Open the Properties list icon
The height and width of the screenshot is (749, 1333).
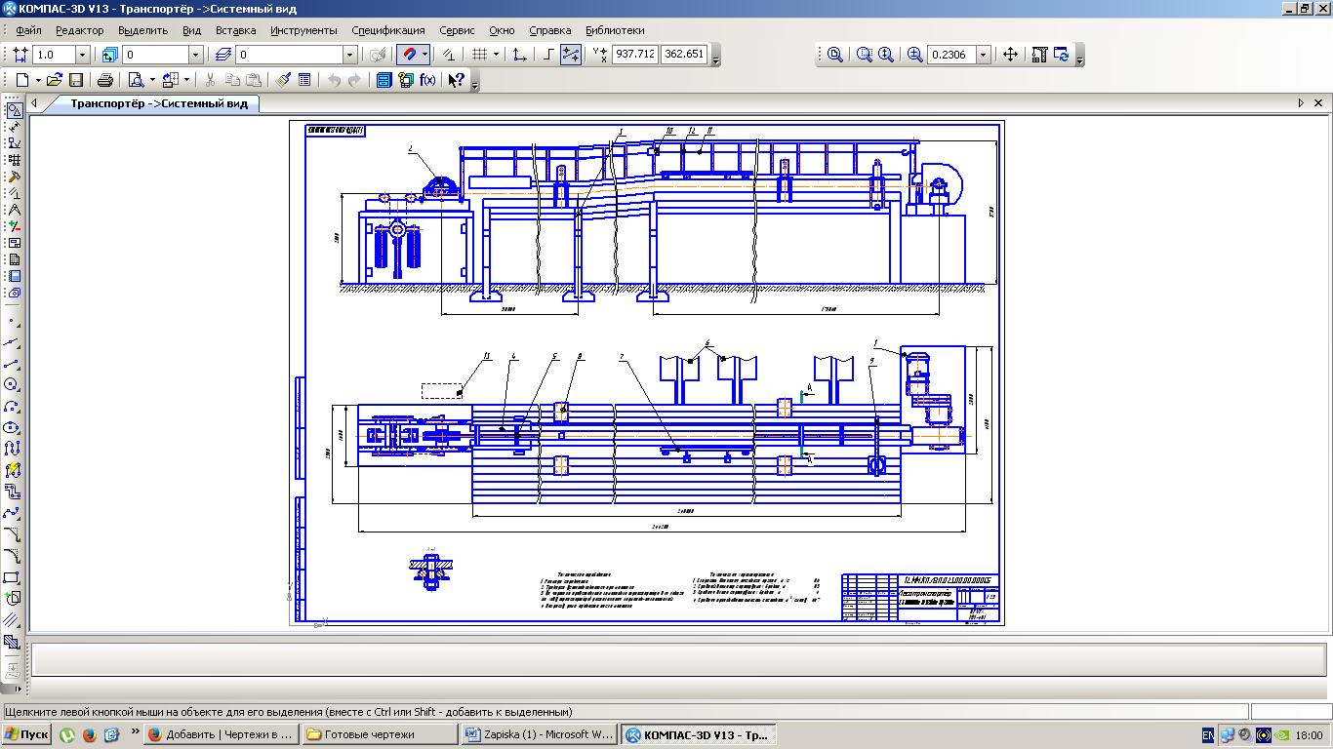304,80
